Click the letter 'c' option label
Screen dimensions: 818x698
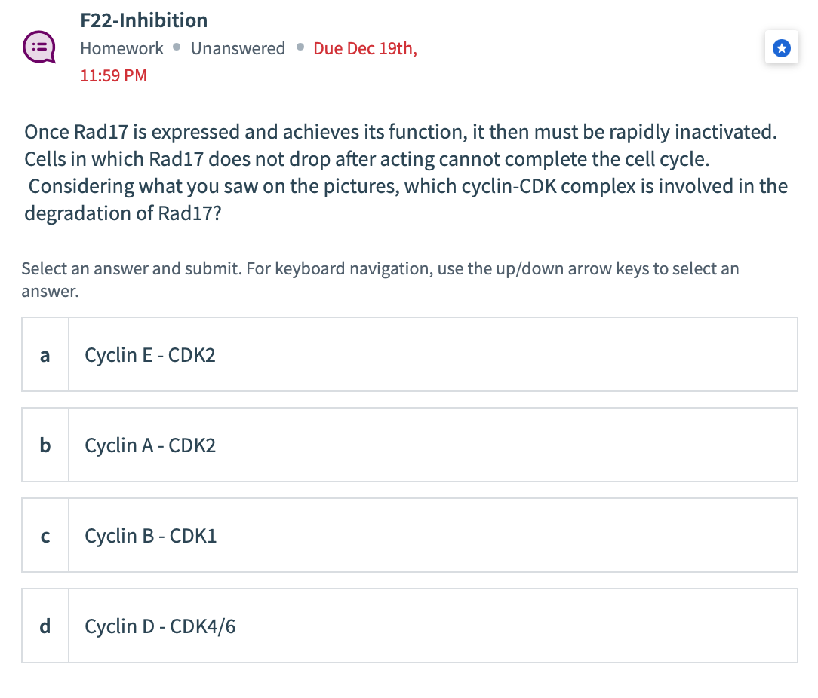pos(45,536)
